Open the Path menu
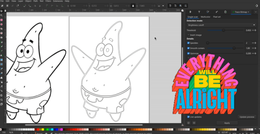The width and height of the screenshot is (260, 134). point(35,1)
